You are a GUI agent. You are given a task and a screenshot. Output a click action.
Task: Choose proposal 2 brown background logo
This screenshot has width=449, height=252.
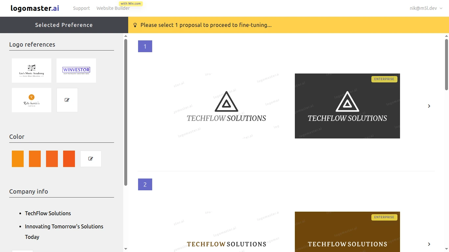click(x=347, y=232)
